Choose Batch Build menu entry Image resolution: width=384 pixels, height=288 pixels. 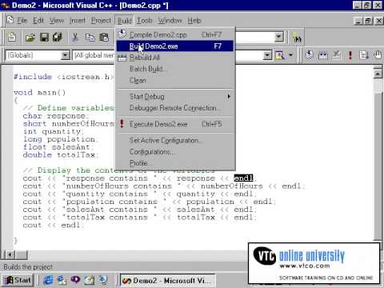pos(175,69)
